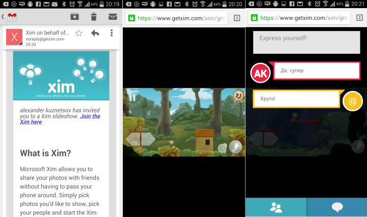Tap the URL bar in middle browser

pyautogui.click(x=176, y=18)
